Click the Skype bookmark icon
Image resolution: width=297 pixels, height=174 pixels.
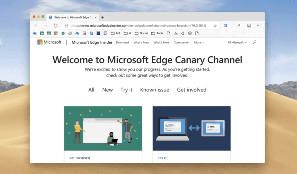[91, 33]
